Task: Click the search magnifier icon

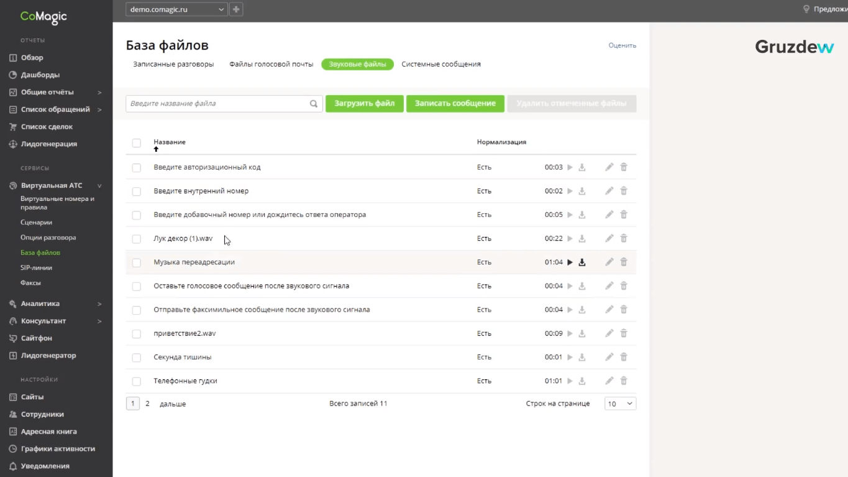Action: 314,104
